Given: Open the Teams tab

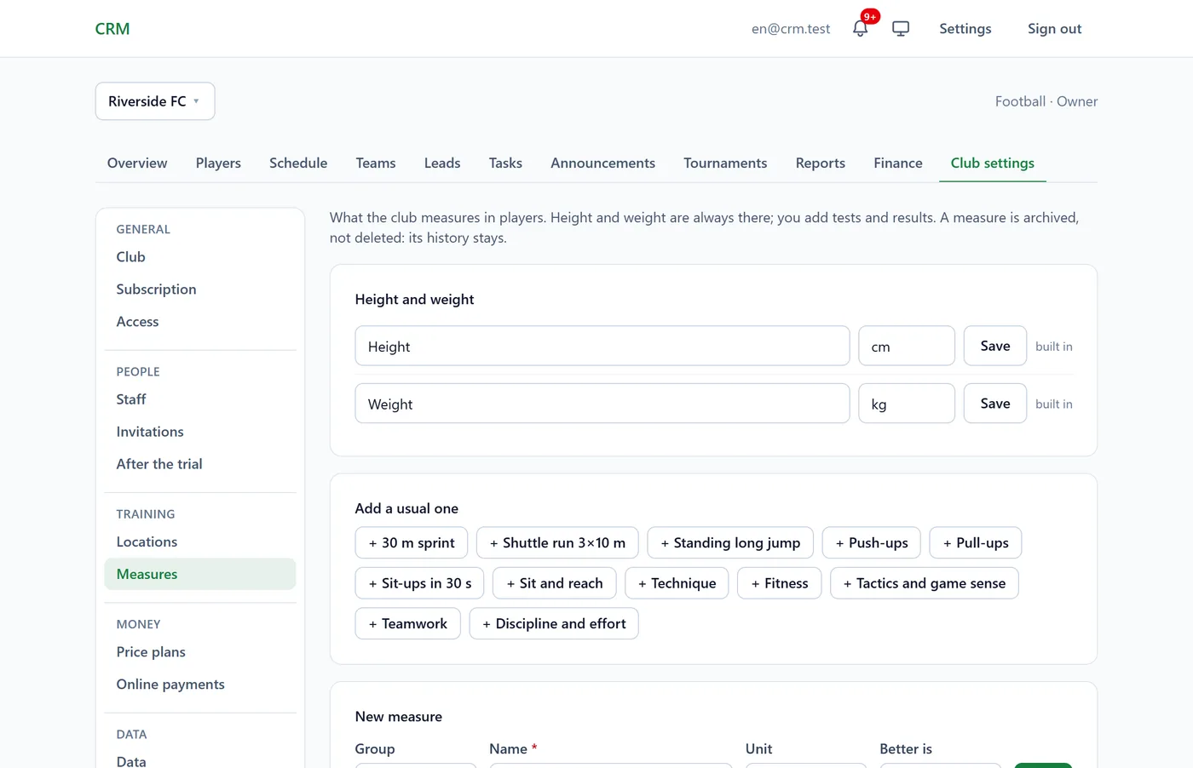Looking at the screenshot, I should coord(376,163).
